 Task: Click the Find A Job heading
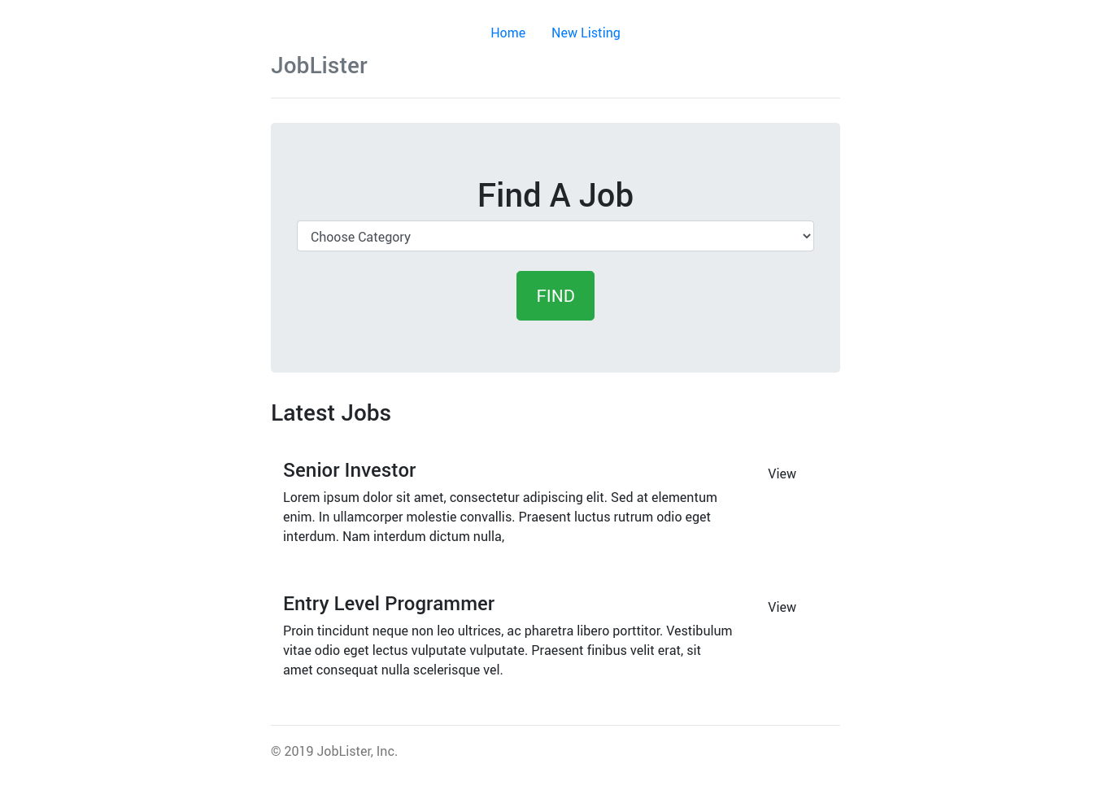(x=555, y=195)
